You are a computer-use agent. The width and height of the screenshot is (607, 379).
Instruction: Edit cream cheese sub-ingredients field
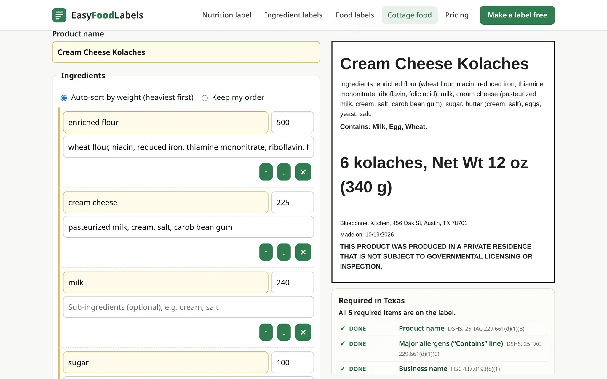[x=189, y=227]
